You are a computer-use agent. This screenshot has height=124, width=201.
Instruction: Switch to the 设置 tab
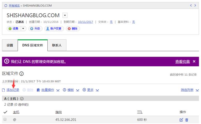click(x=10, y=45)
